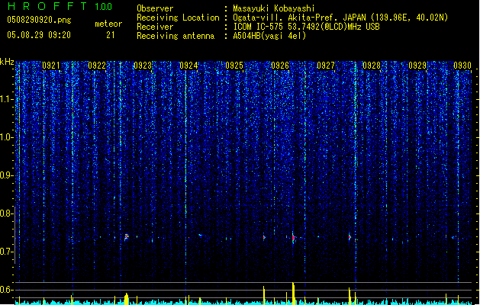Click the 0923 time marker

143,66
